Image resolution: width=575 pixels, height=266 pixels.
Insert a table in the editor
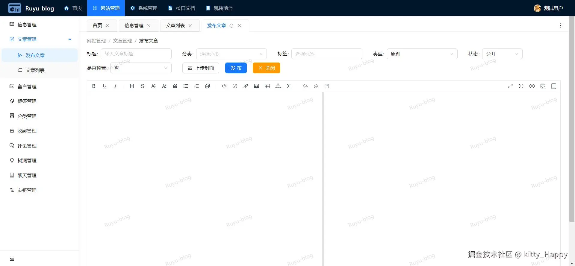pos(267,86)
